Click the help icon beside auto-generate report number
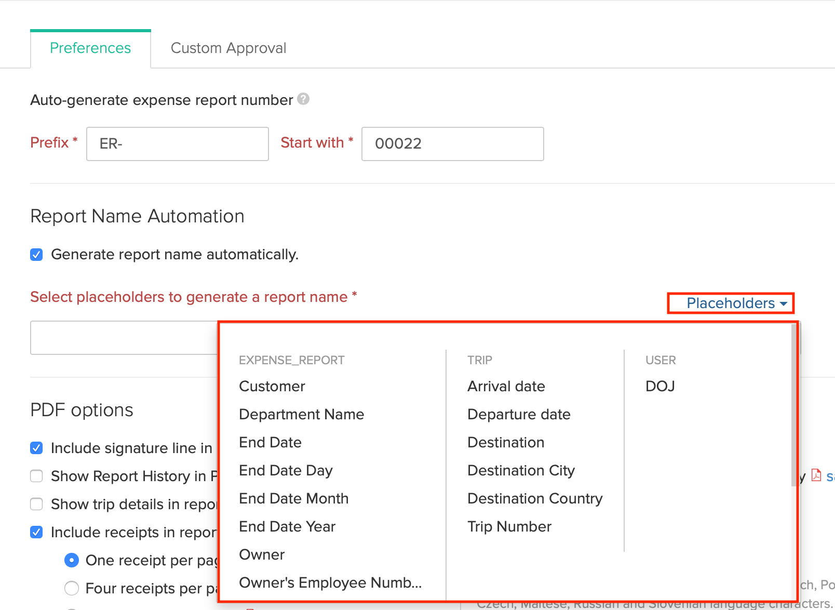 303,99
